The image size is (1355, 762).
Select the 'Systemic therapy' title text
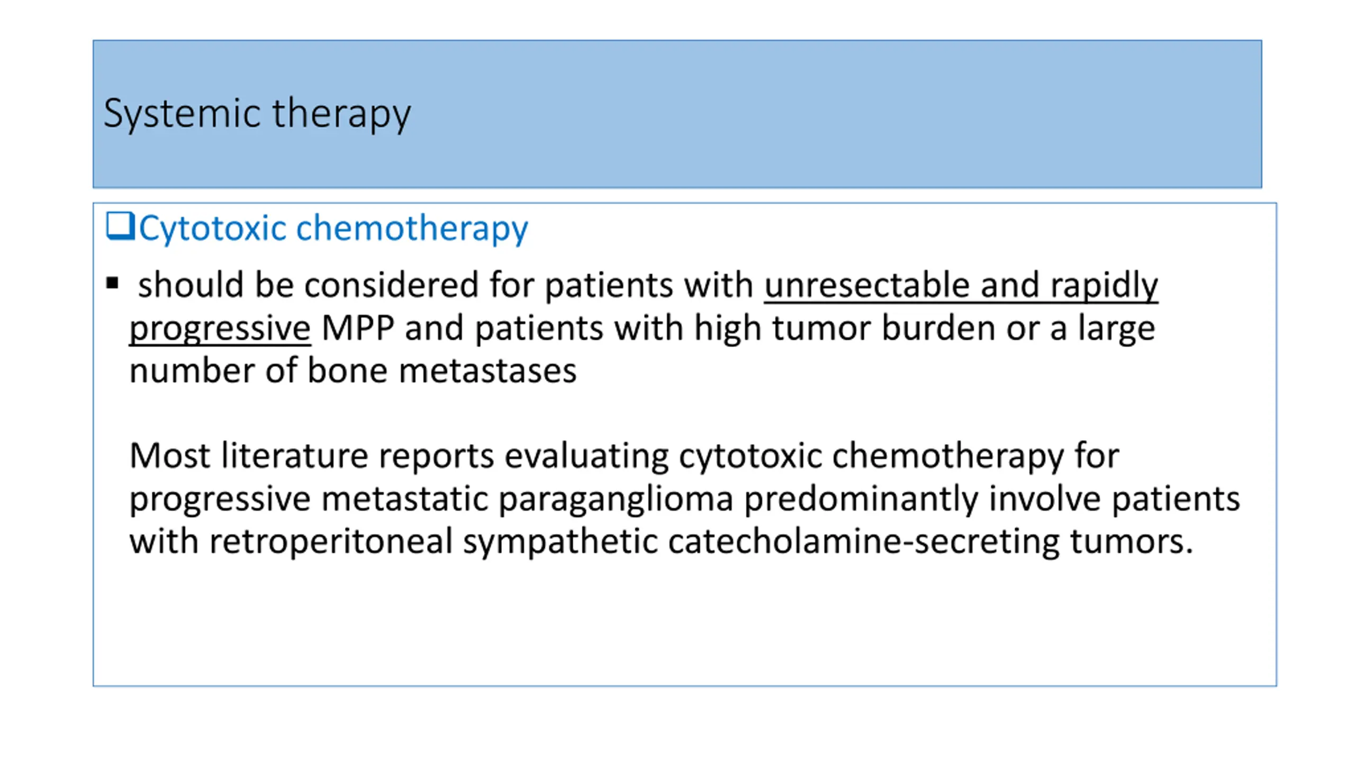pyautogui.click(x=257, y=113)
